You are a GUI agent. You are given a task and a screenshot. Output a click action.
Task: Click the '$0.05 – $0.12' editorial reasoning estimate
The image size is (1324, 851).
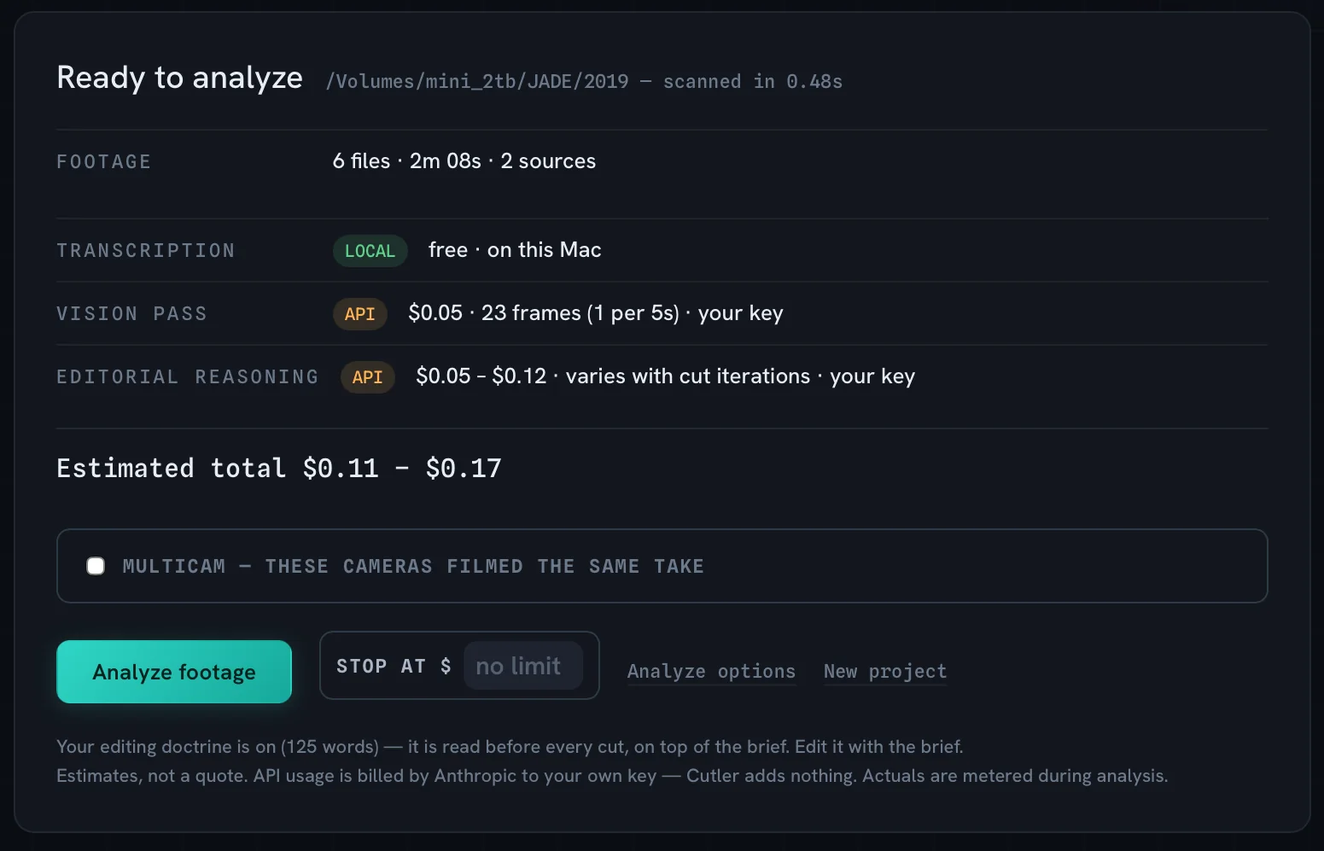[x=481, y=376]
